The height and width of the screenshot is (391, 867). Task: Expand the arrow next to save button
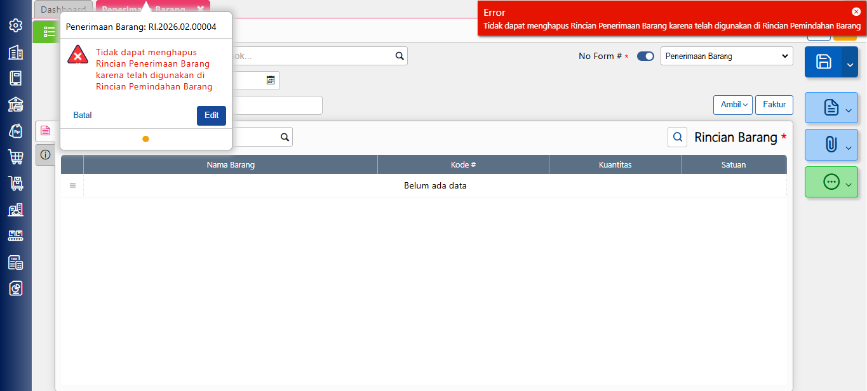coord(850,62)
